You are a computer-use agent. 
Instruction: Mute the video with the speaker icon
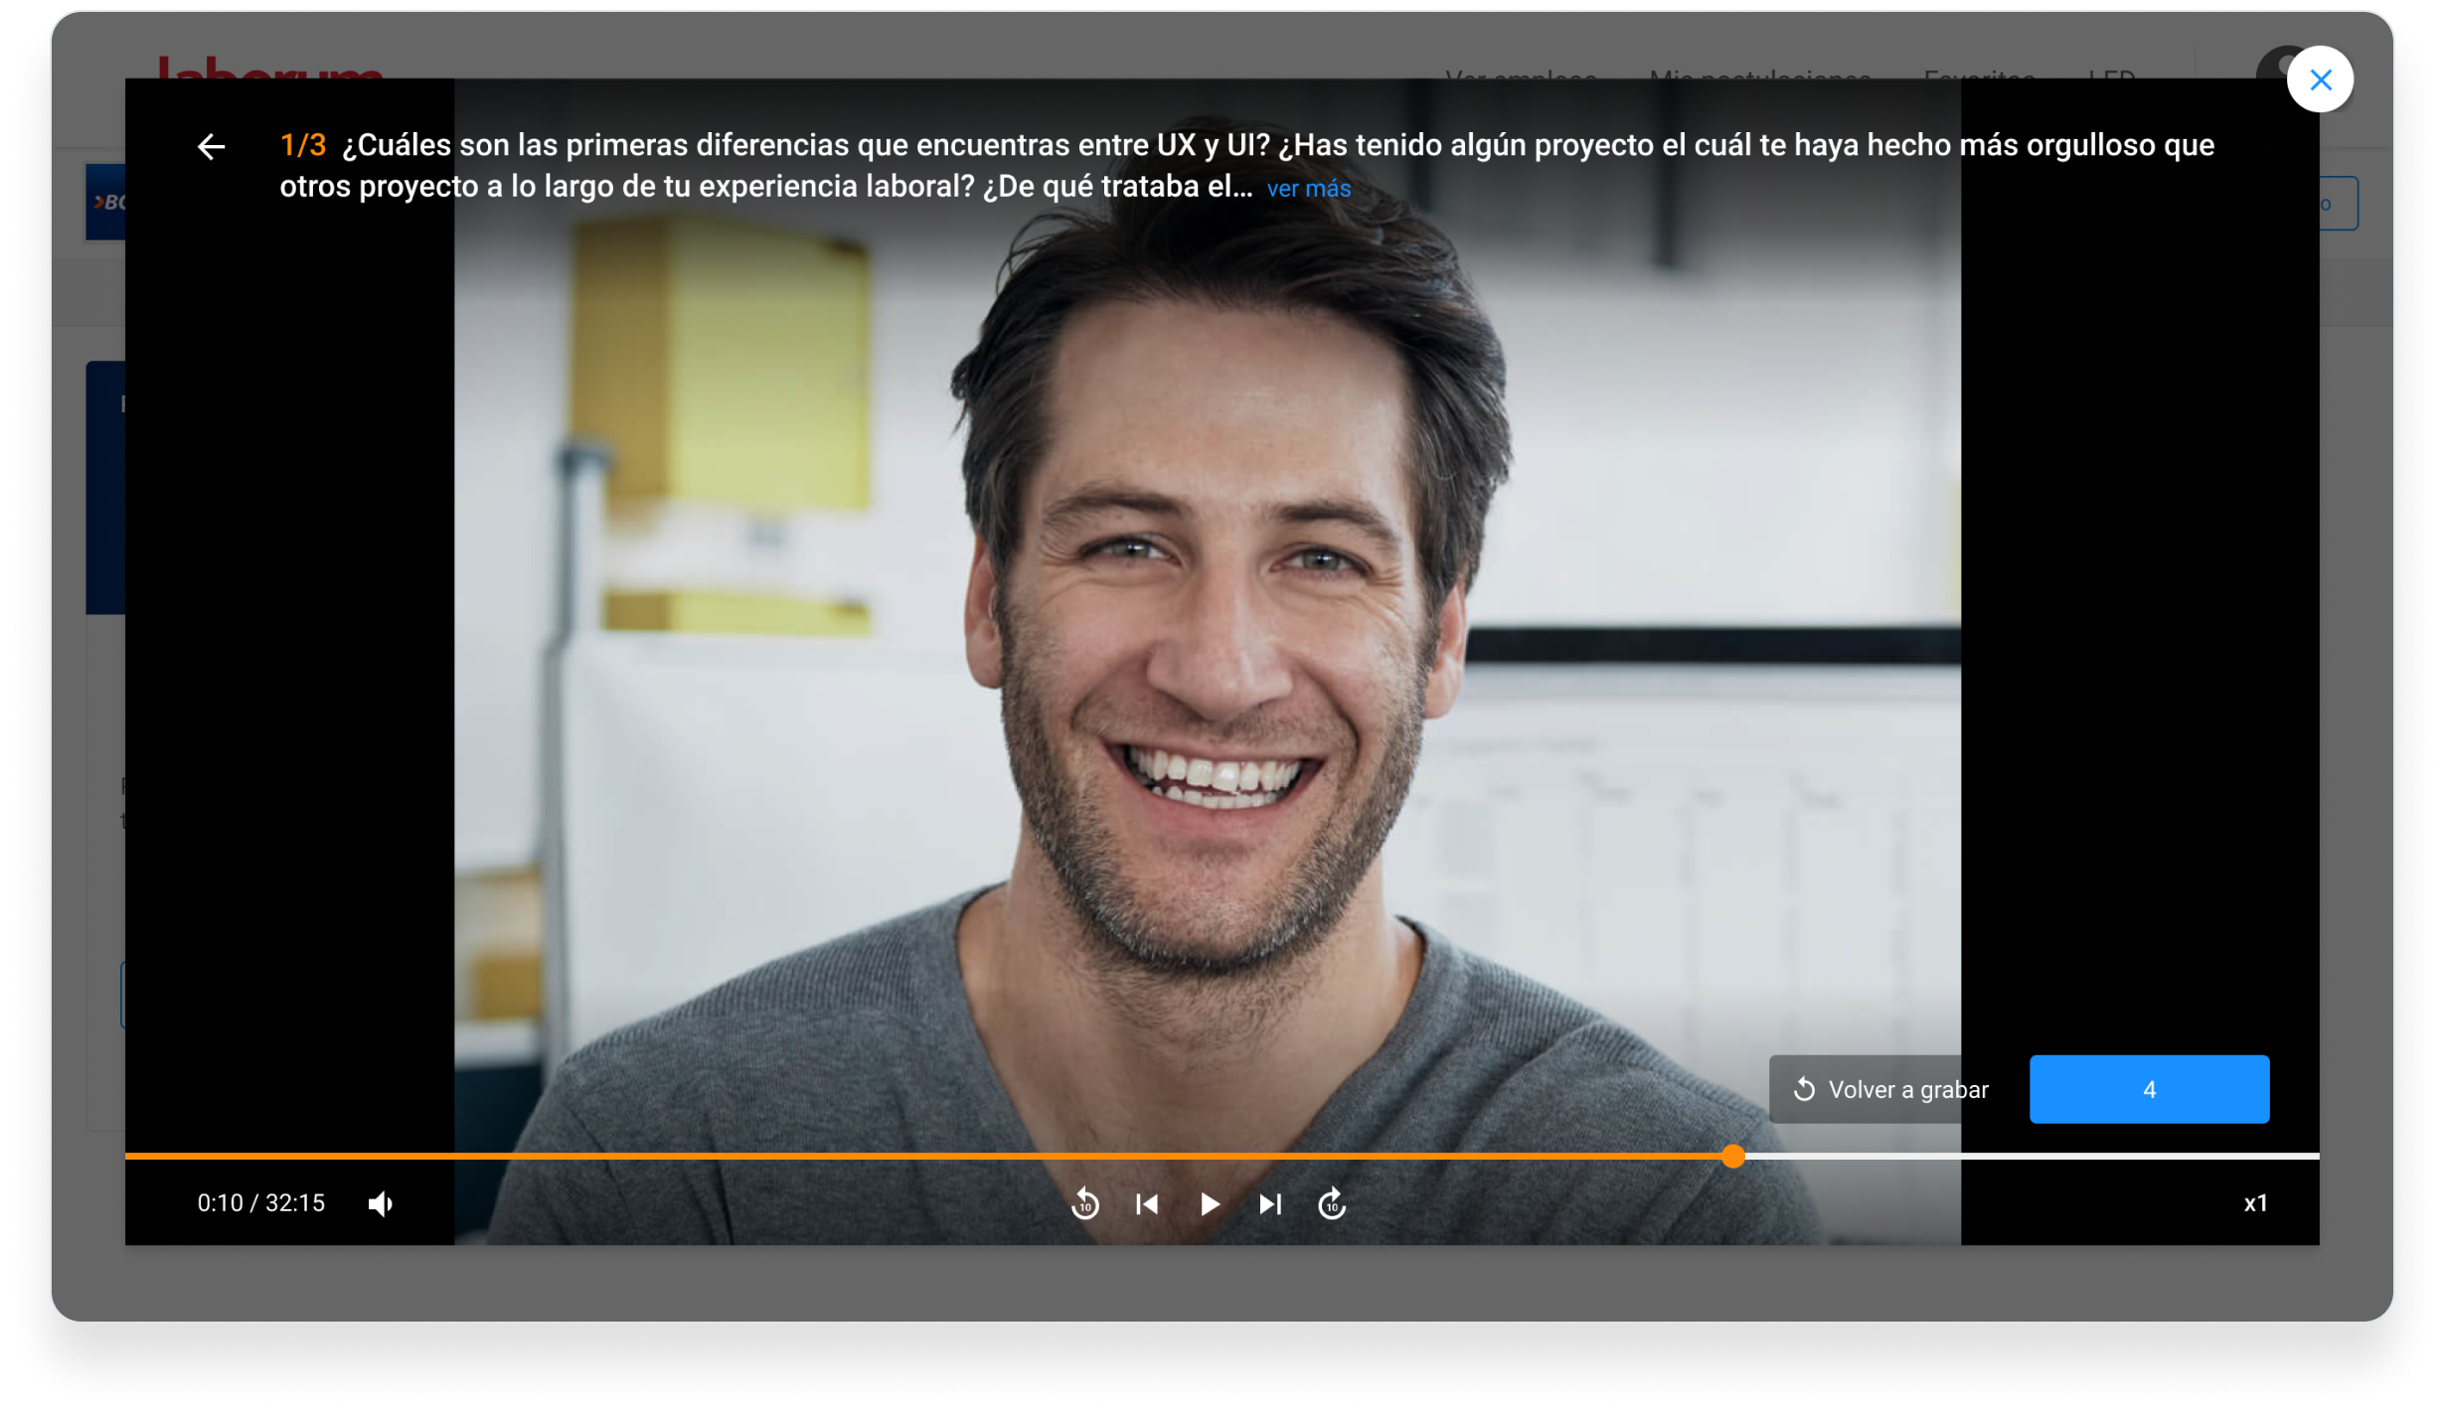(381, 1203)
